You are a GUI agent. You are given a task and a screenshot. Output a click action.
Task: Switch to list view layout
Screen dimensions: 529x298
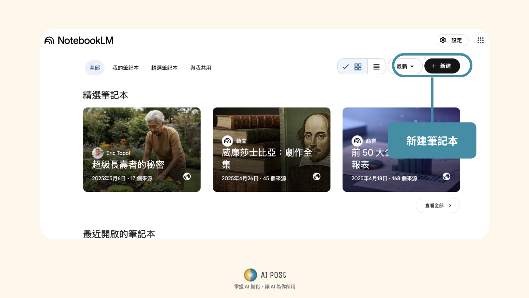coord(376,67)
